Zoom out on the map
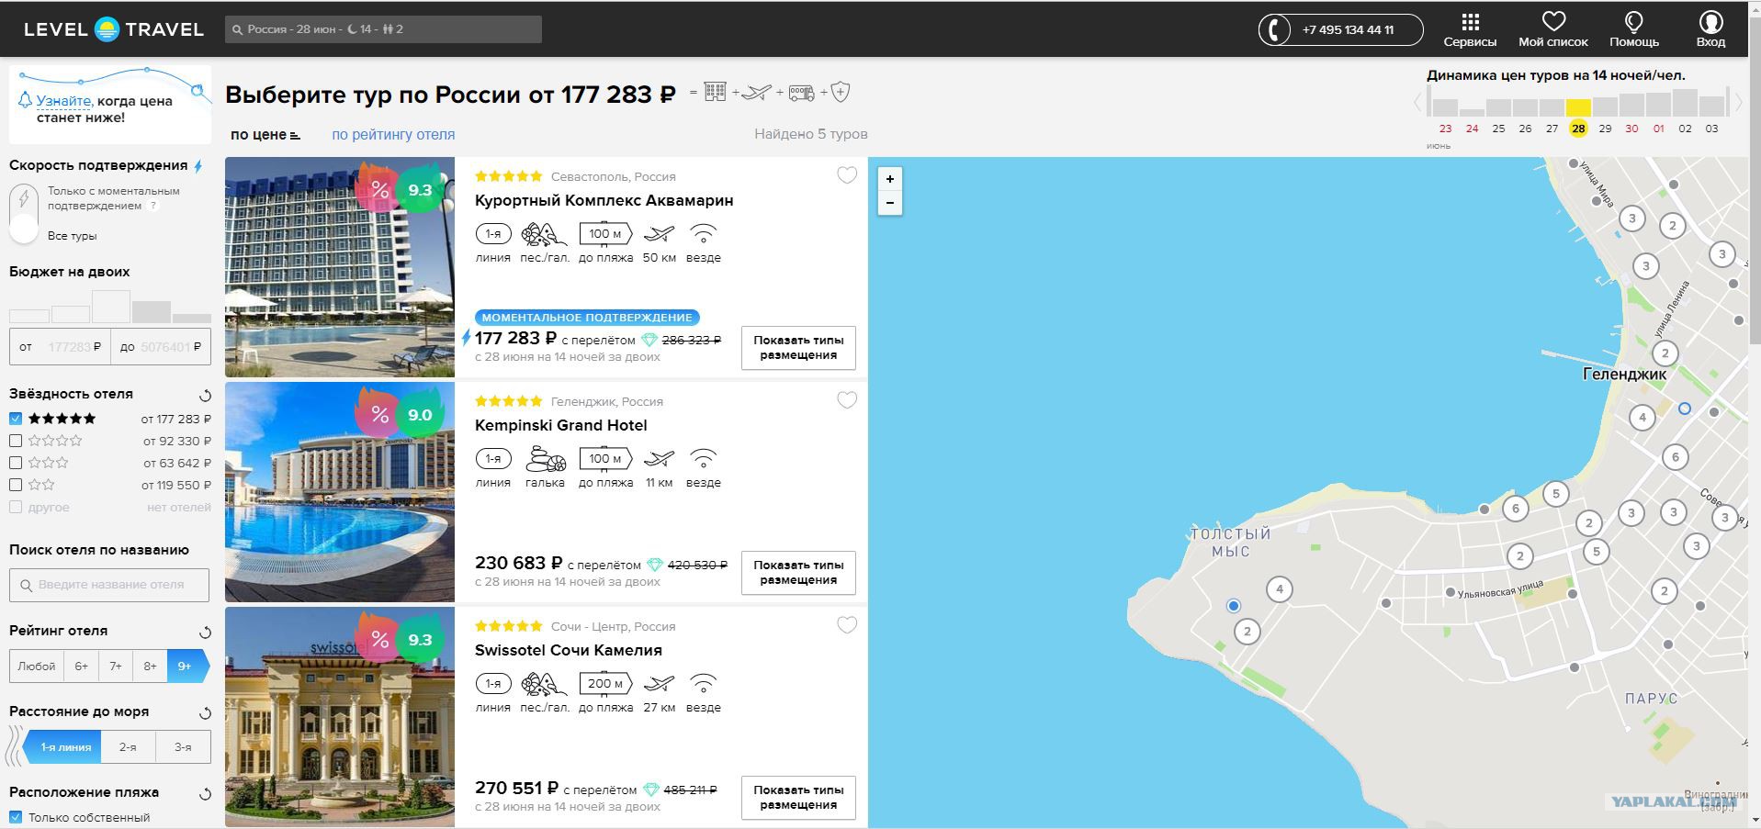Image resolution: width=1761 pixels, height=829 pixels. click(889, 203)
